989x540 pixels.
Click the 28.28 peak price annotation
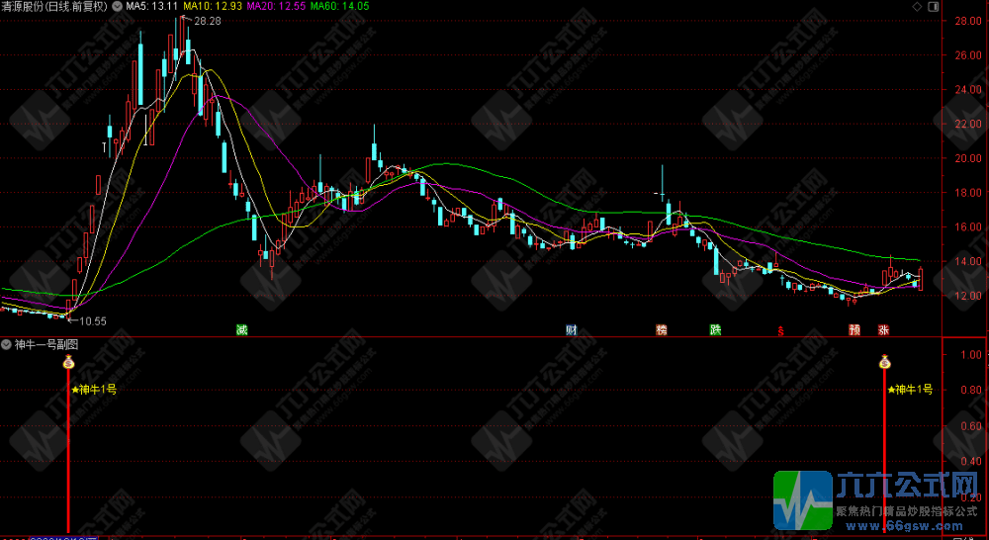click(207, 20)
